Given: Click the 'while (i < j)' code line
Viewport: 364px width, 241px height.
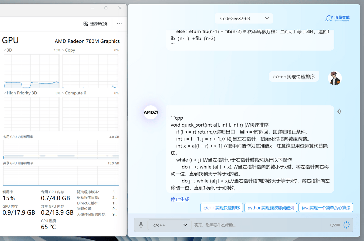Looking at the screenshot, I should (x=235, y=160).
